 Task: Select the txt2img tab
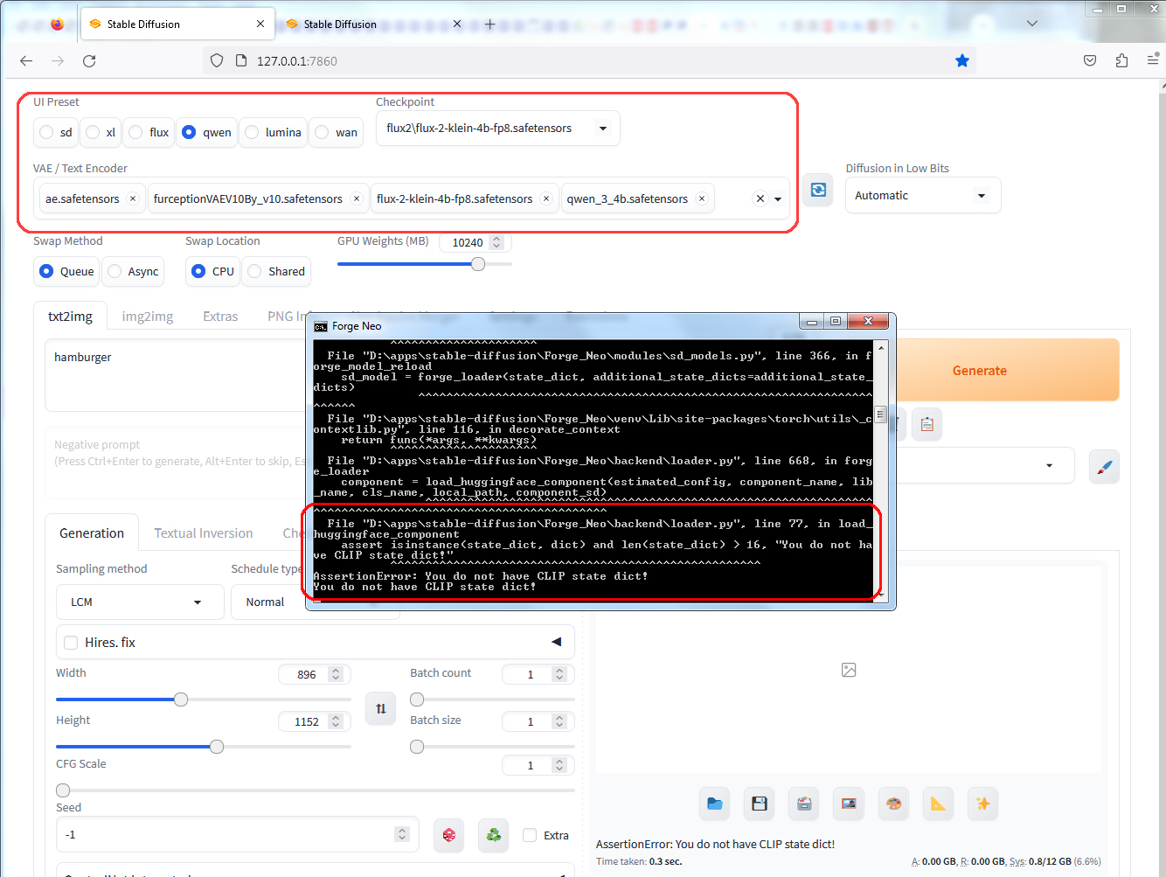coord(70,317)
